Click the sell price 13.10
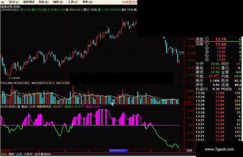This screenshot has height=157, width=243. pos(221,39)
